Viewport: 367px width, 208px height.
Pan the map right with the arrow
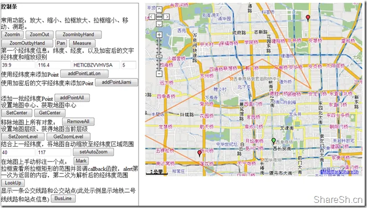point(166,16)
